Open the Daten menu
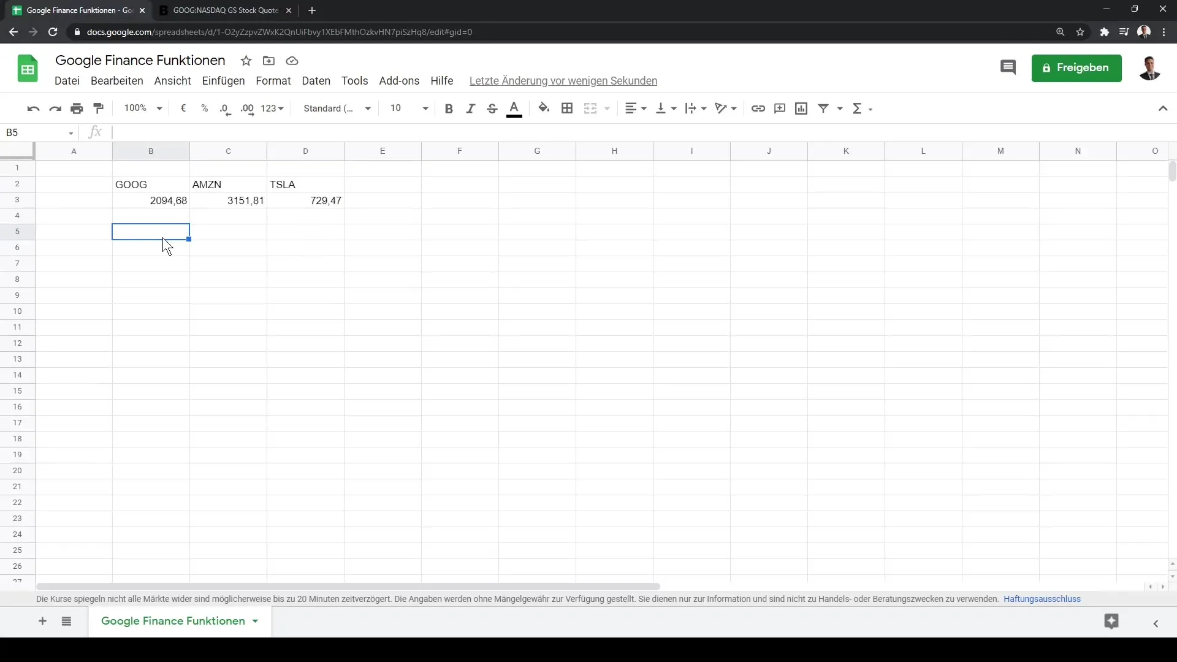 316,81
